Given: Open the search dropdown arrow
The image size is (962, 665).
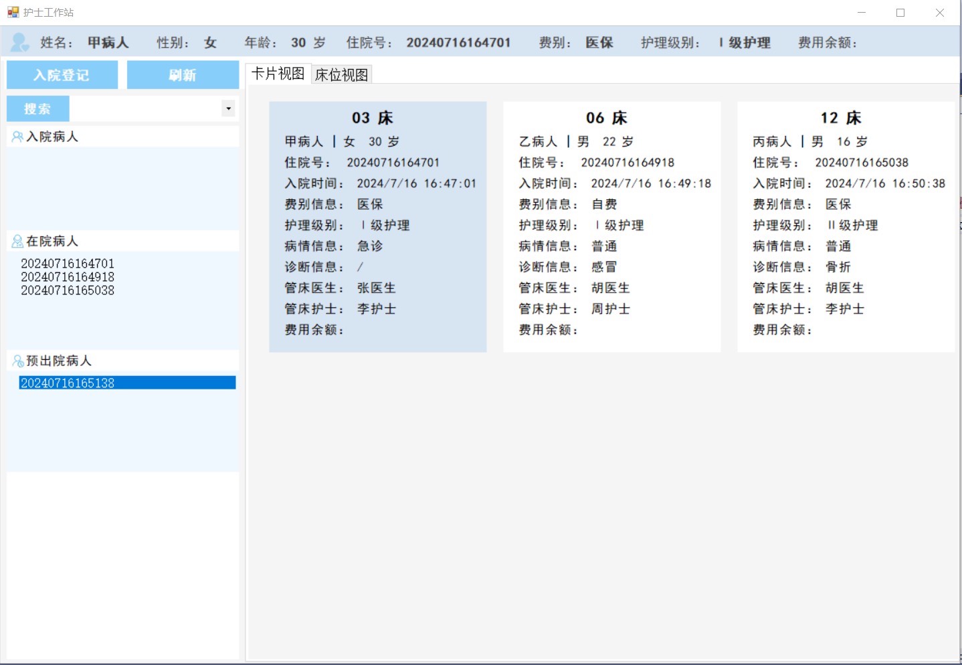Looking at the screenshot, I should click(x=228, y=108).
